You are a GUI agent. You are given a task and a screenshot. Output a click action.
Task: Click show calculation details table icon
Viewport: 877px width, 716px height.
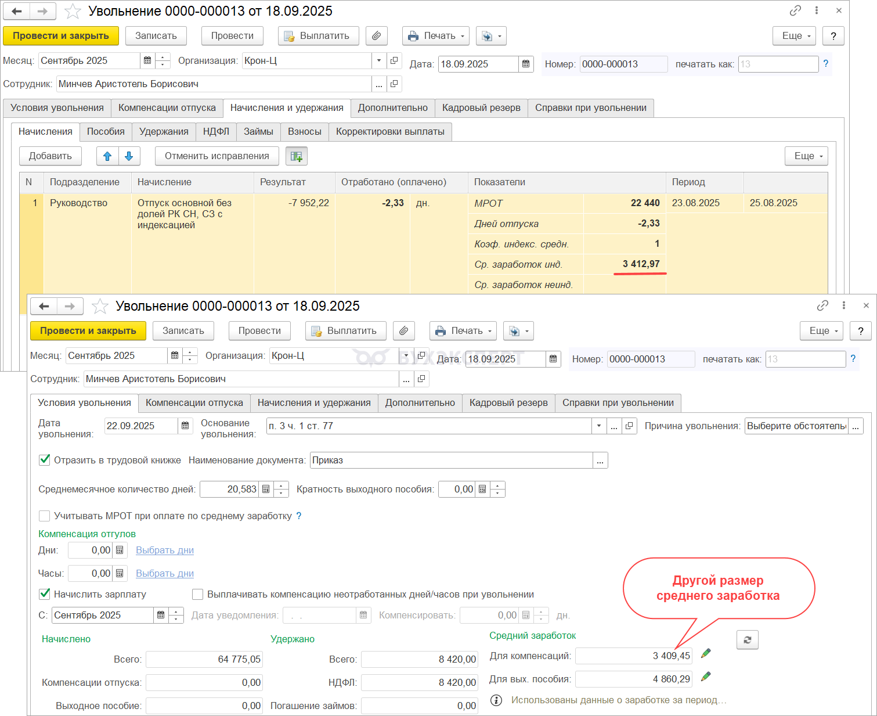tap(297, 156)
